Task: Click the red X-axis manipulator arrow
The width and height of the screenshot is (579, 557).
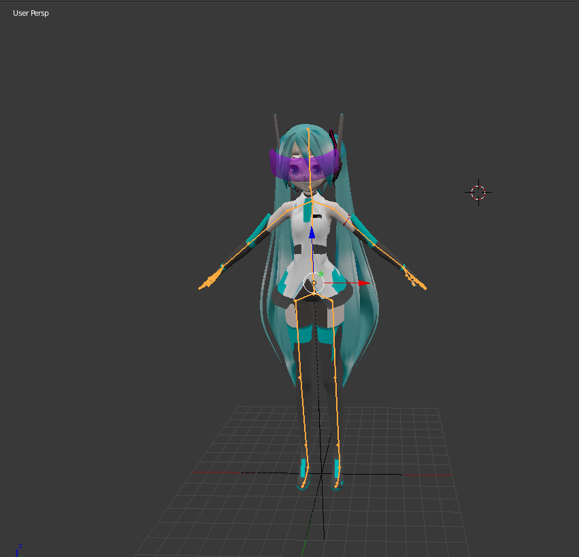Action: click(364, 283)
